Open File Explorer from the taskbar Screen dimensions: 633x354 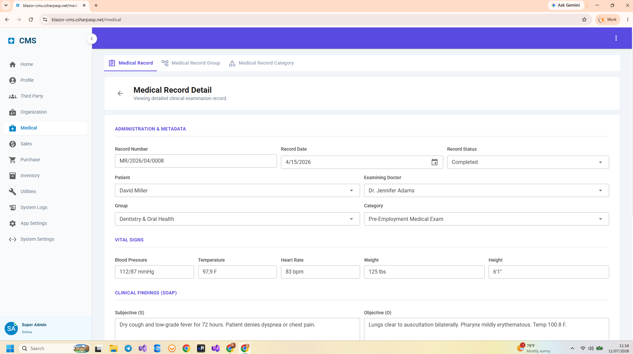tap(114, 348)
